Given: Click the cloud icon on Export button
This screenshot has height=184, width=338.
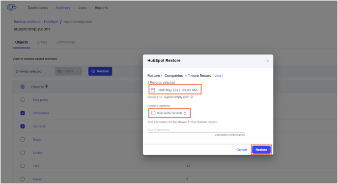Looking at the screenshot, I should click(x=59, y=71).
